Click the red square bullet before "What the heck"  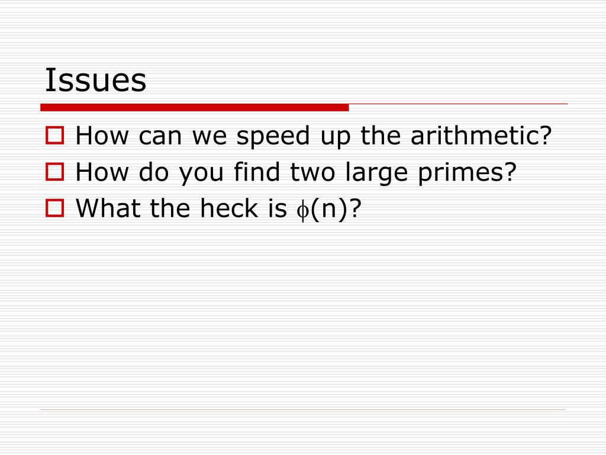tap(55, 208)
